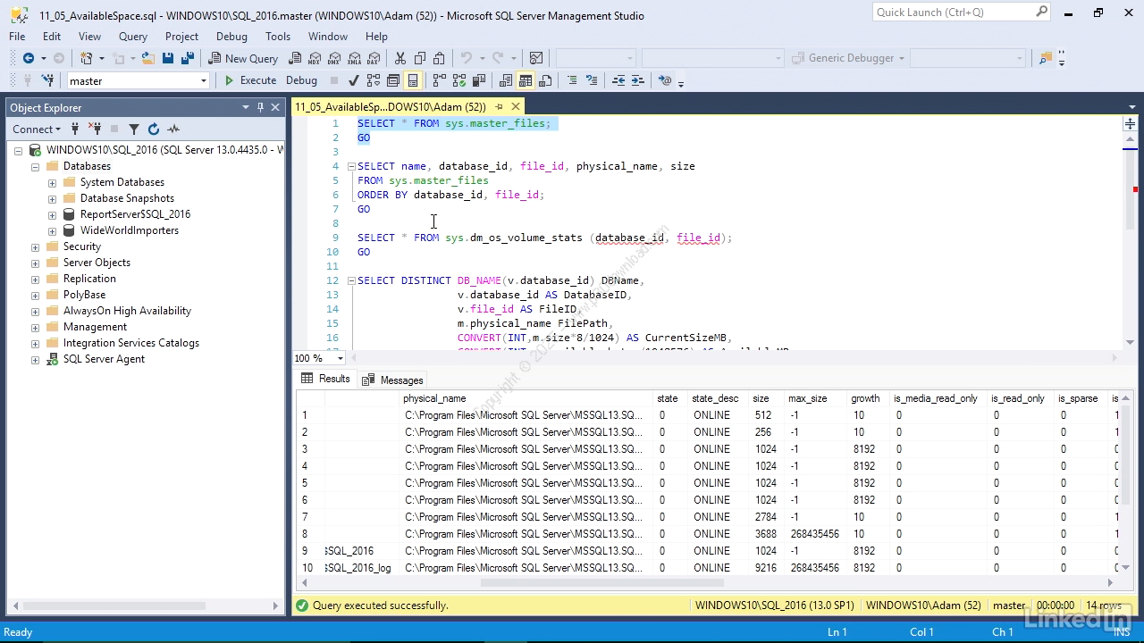Click Display Estimated Execution Plan icon
This screenshot has height=643, width=1144.
click(374, 80)
